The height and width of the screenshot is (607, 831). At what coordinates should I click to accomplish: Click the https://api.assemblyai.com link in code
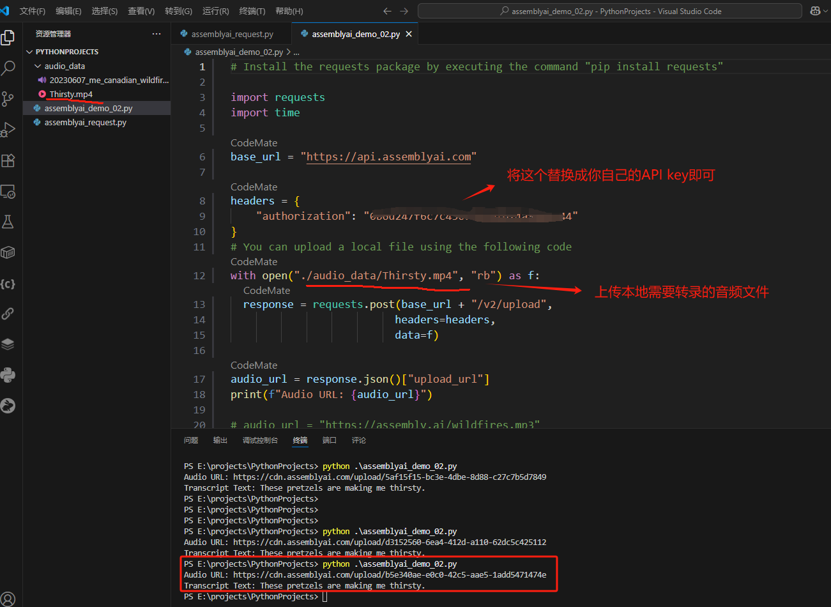388,157
